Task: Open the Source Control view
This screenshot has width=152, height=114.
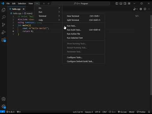Action: point(3,25)
